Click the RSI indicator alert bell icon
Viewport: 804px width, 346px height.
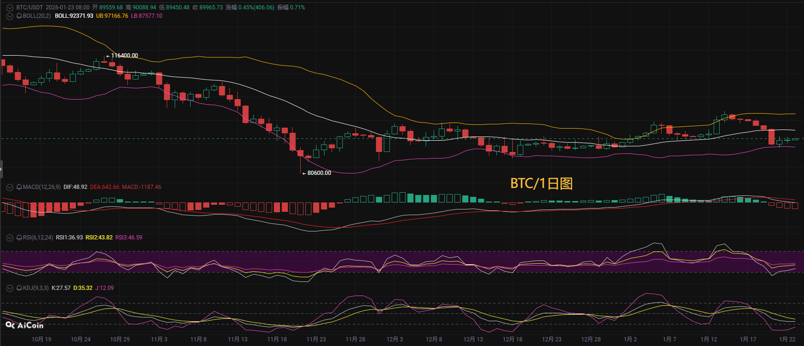pyautogui.click(x=19, y=238)
